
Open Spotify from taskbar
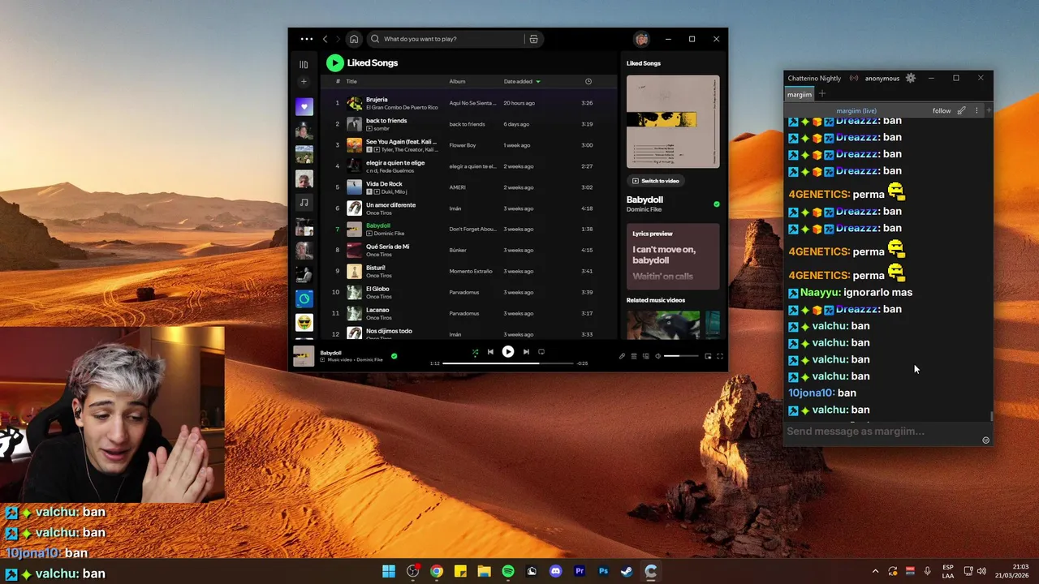tap(508, 571)
